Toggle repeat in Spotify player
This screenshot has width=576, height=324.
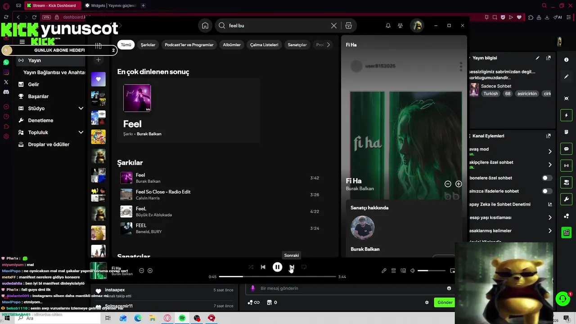coord(304,267)
